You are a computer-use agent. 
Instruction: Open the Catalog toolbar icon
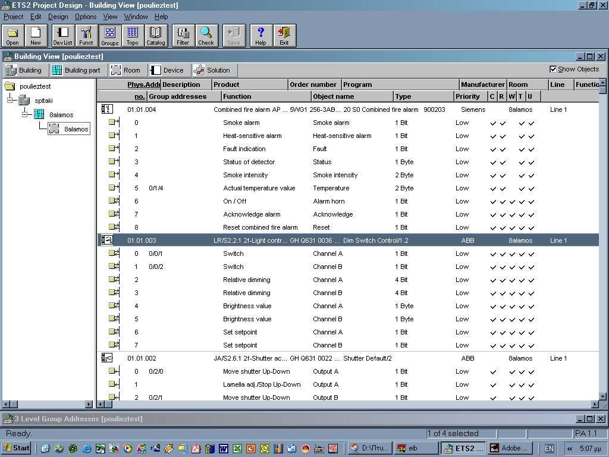tap(156, 36)
